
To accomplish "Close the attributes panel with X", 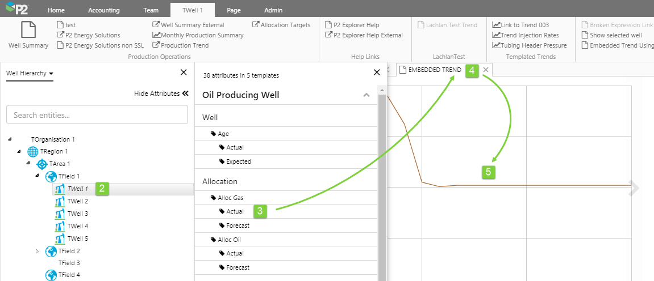I will click(376, 72).
